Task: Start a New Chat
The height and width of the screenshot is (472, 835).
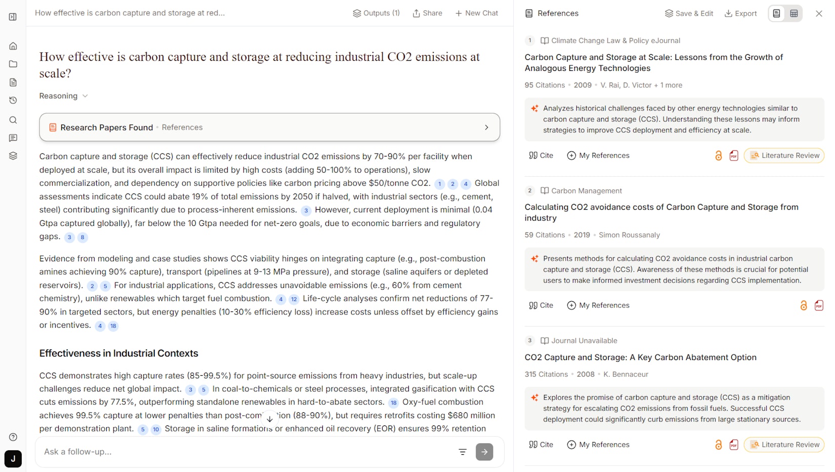Action: click(x=476, y=13)
